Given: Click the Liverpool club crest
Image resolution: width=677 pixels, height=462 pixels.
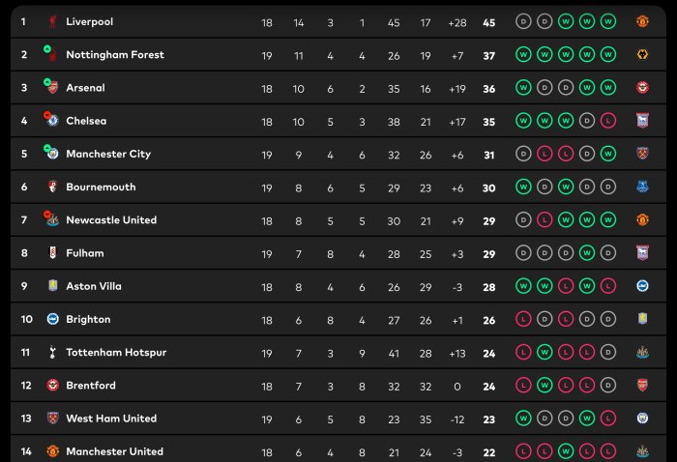Looking at the screenshot, I should pyautogui.click(x=52, y=21).
